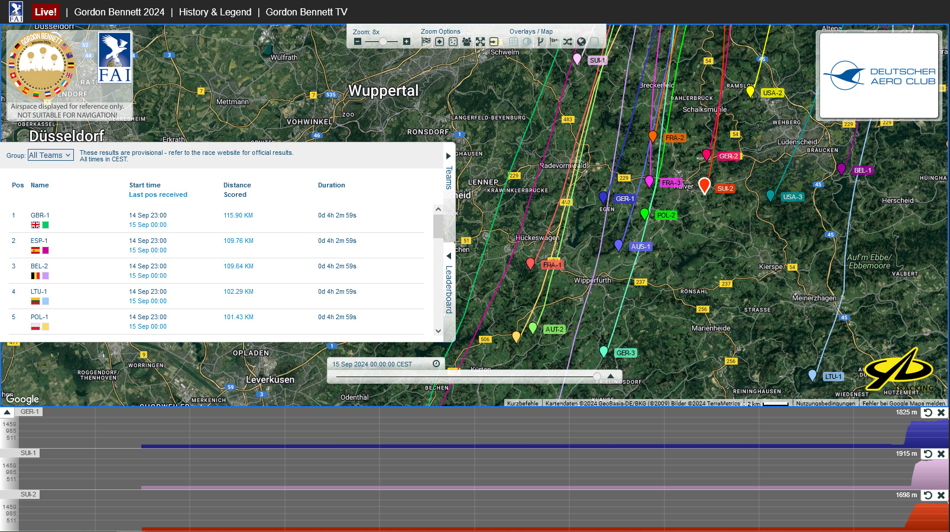Open the Gordon Bennett 2024 menu
950x532 pixels.
(119, 12)
